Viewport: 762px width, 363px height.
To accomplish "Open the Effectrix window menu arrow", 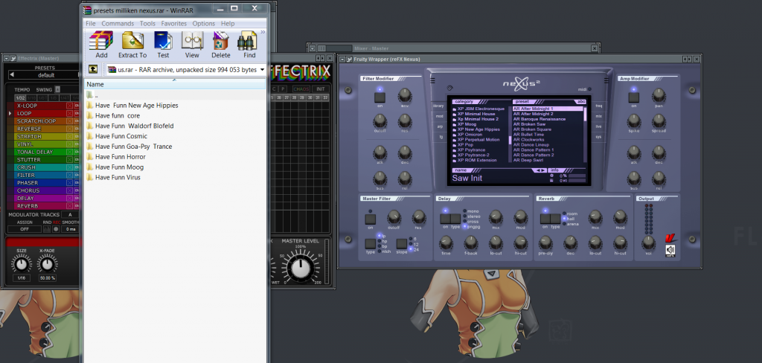I will pos(6,59).
